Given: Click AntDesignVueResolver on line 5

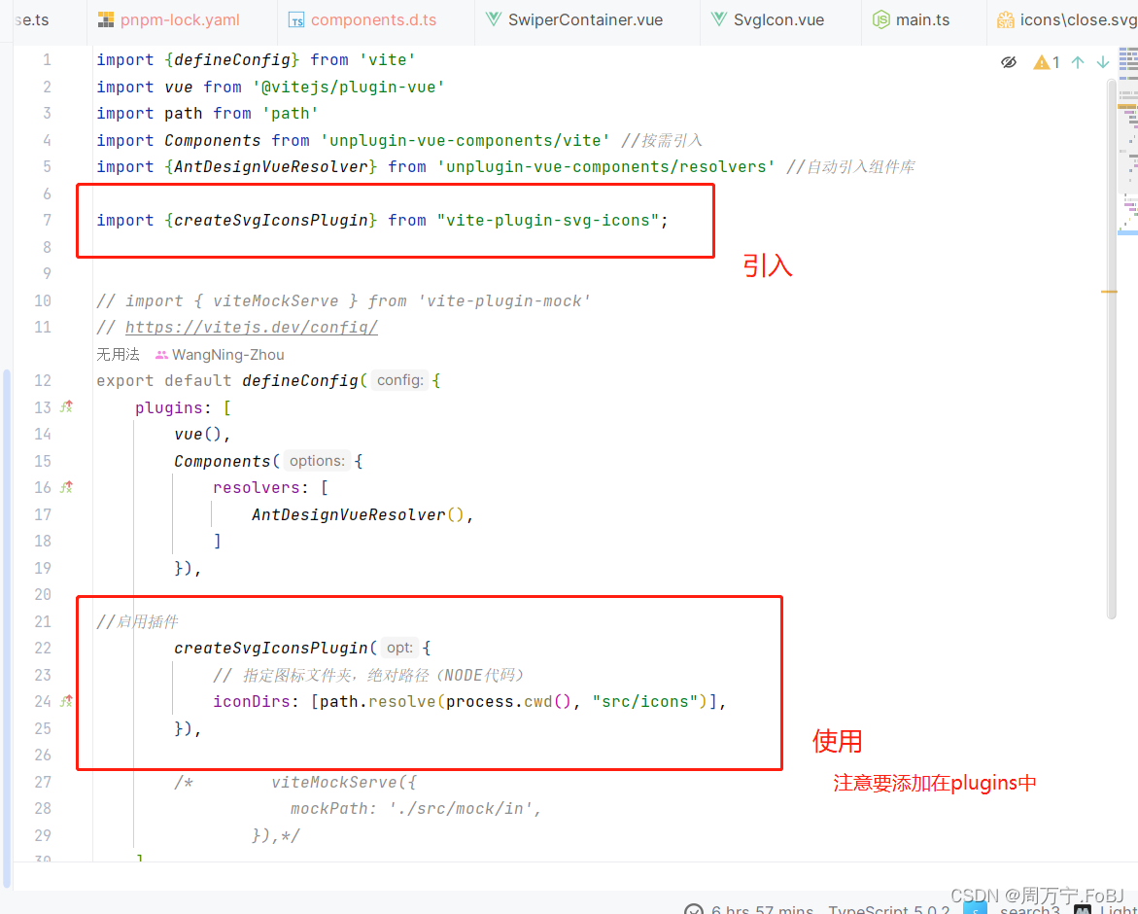Looking at the screenshot, I should pyautogui.click(x=271, y=167).
